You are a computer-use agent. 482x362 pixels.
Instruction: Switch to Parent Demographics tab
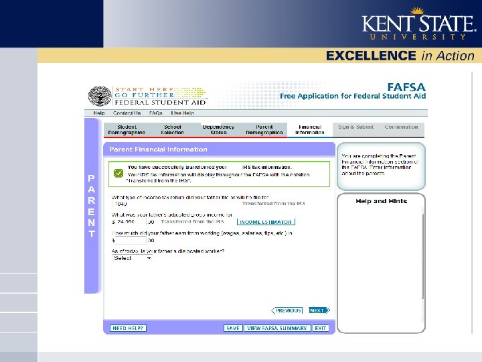pos(264,129)
